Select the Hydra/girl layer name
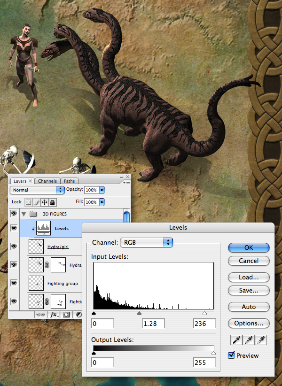The image size is (282, 386). pyautogui.click(x=58, y=247)
